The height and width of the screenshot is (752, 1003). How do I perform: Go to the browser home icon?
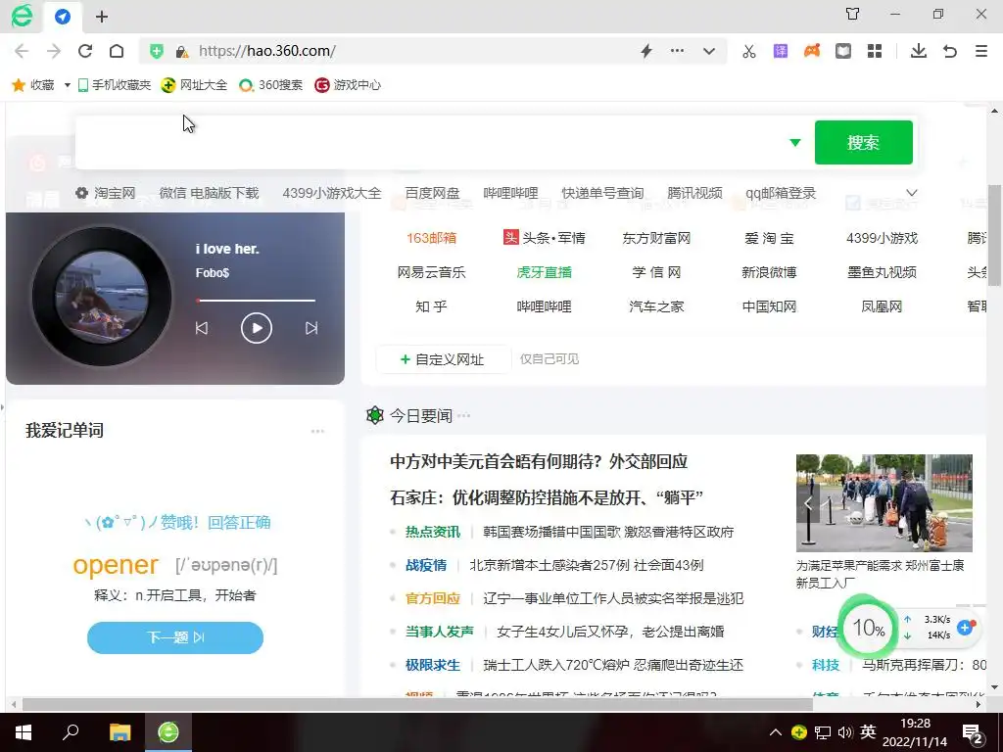coord(117,51)
